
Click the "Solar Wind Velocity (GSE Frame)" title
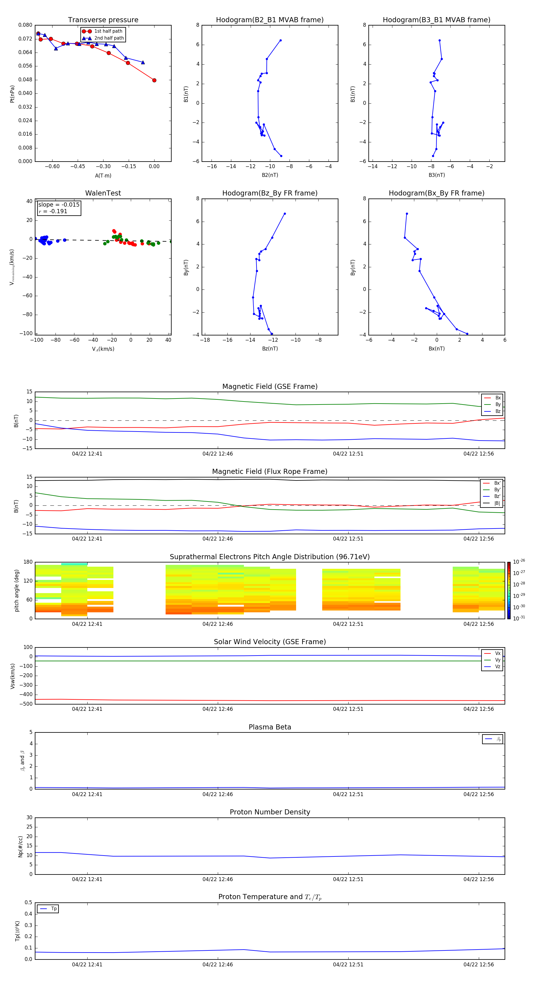[270, 642]
